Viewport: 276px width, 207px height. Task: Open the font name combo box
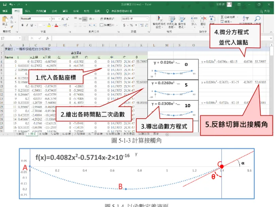(36, 19)
